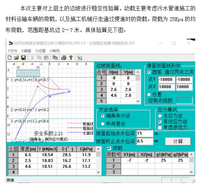Click the scissors Cut icon
The image size is (201, 186).
pyautogui.click(x=32, y=58)
